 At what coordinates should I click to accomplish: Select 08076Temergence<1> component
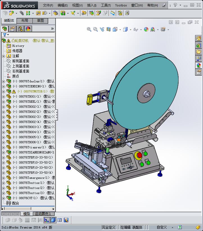[x=34, y=178]
